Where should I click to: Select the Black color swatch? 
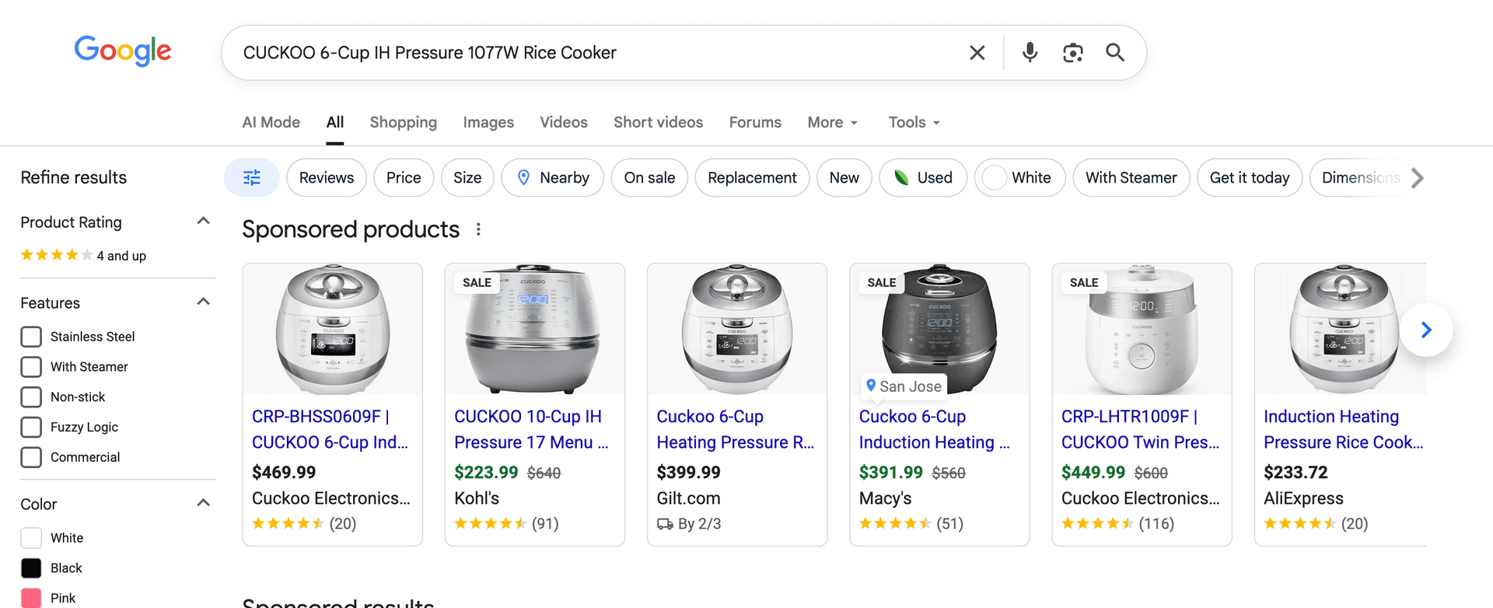[31, 568]
